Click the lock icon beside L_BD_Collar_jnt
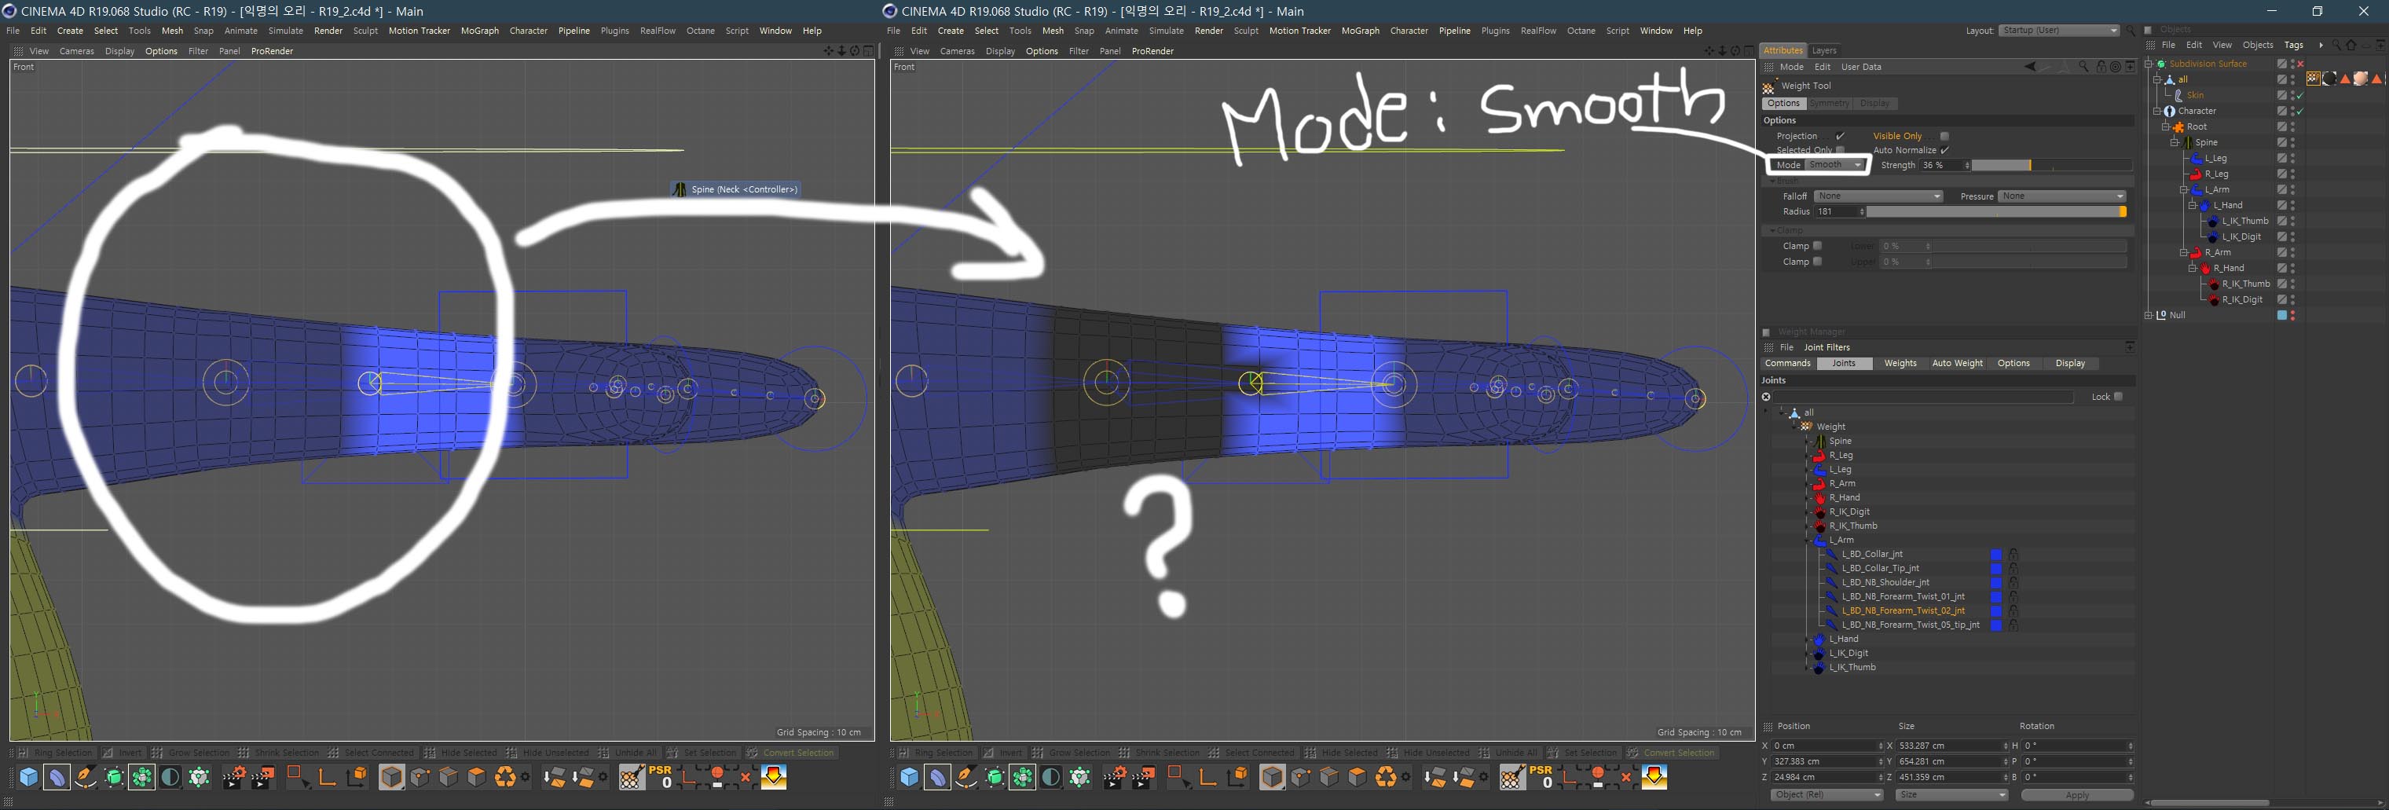The width and height of the screenshot is (2389, 810). pyautogui.click(x=2013, y=554)
